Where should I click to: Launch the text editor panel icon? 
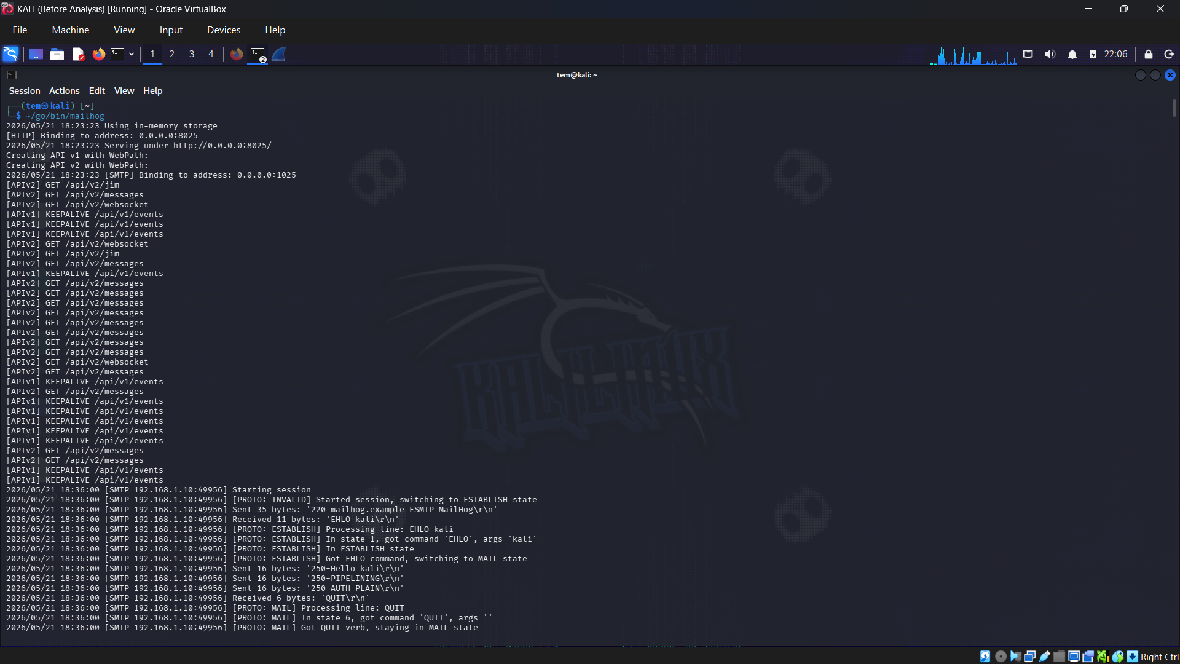pos(78,54)
